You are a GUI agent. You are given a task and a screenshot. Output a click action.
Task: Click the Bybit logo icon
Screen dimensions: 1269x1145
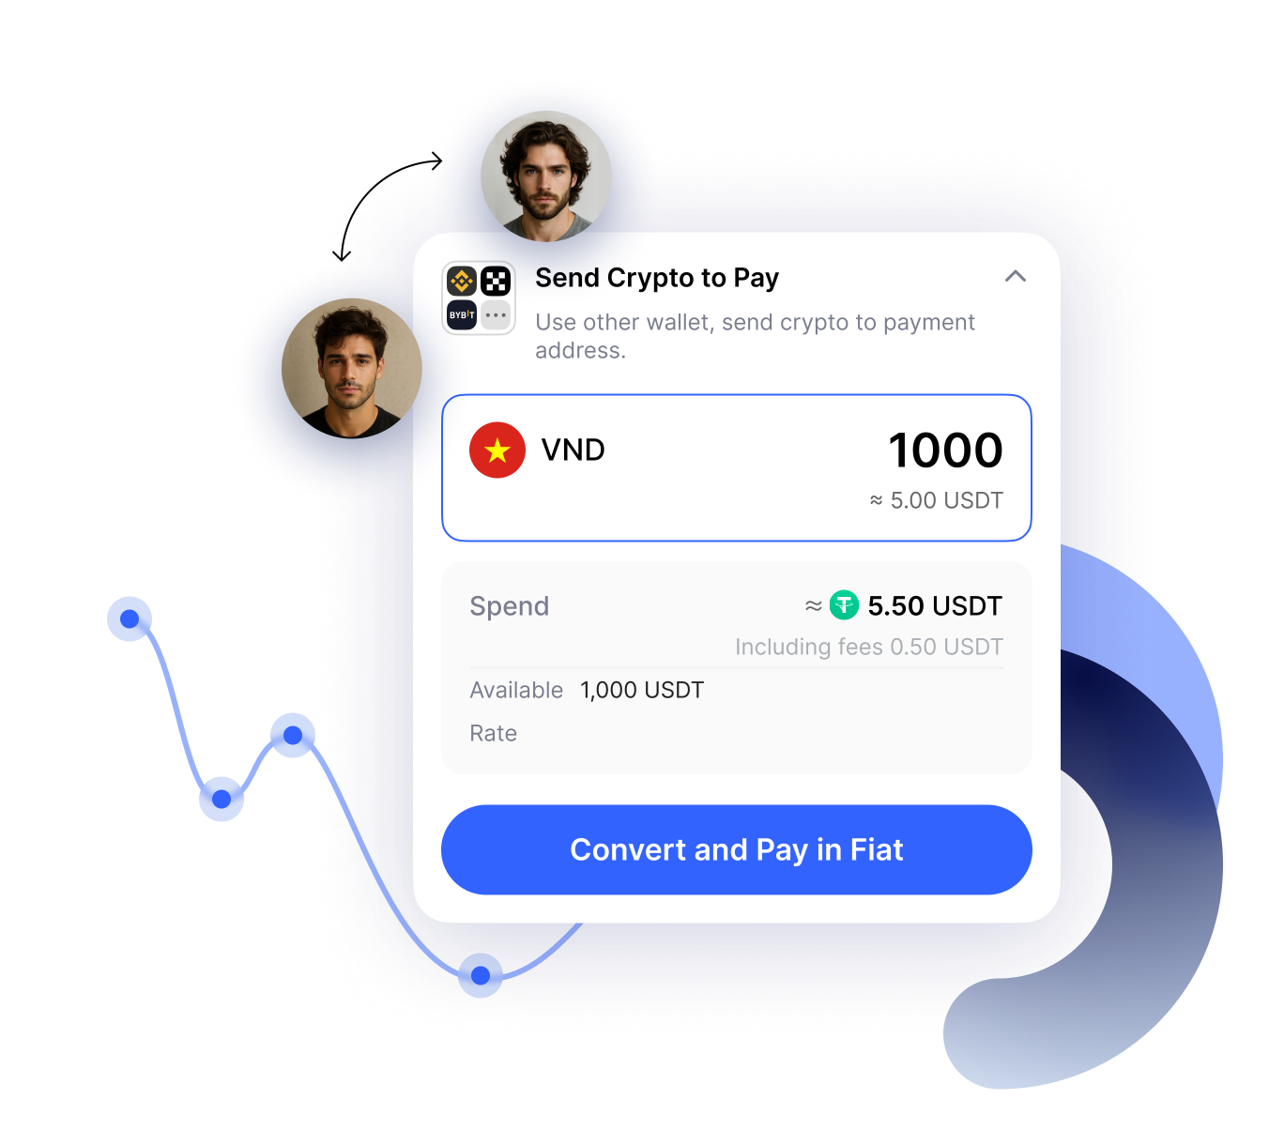click(x=462, y=314)
